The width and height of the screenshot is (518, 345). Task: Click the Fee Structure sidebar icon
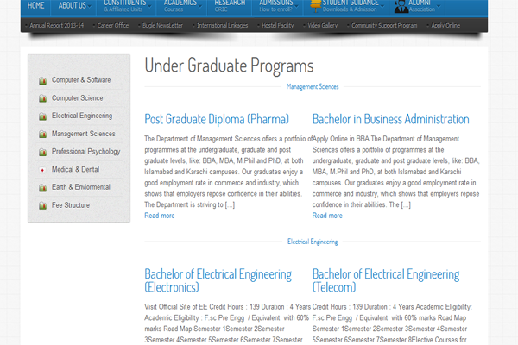click(42, 205)
